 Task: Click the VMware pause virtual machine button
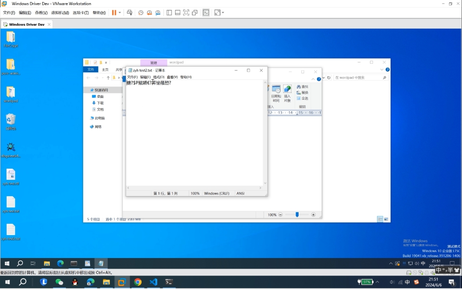[114, 13]
